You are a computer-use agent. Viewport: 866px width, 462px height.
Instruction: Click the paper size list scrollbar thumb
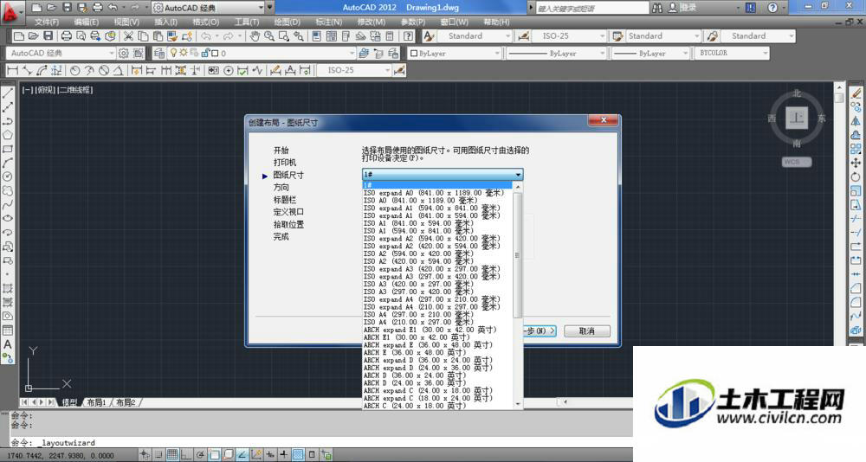[518, 255]
